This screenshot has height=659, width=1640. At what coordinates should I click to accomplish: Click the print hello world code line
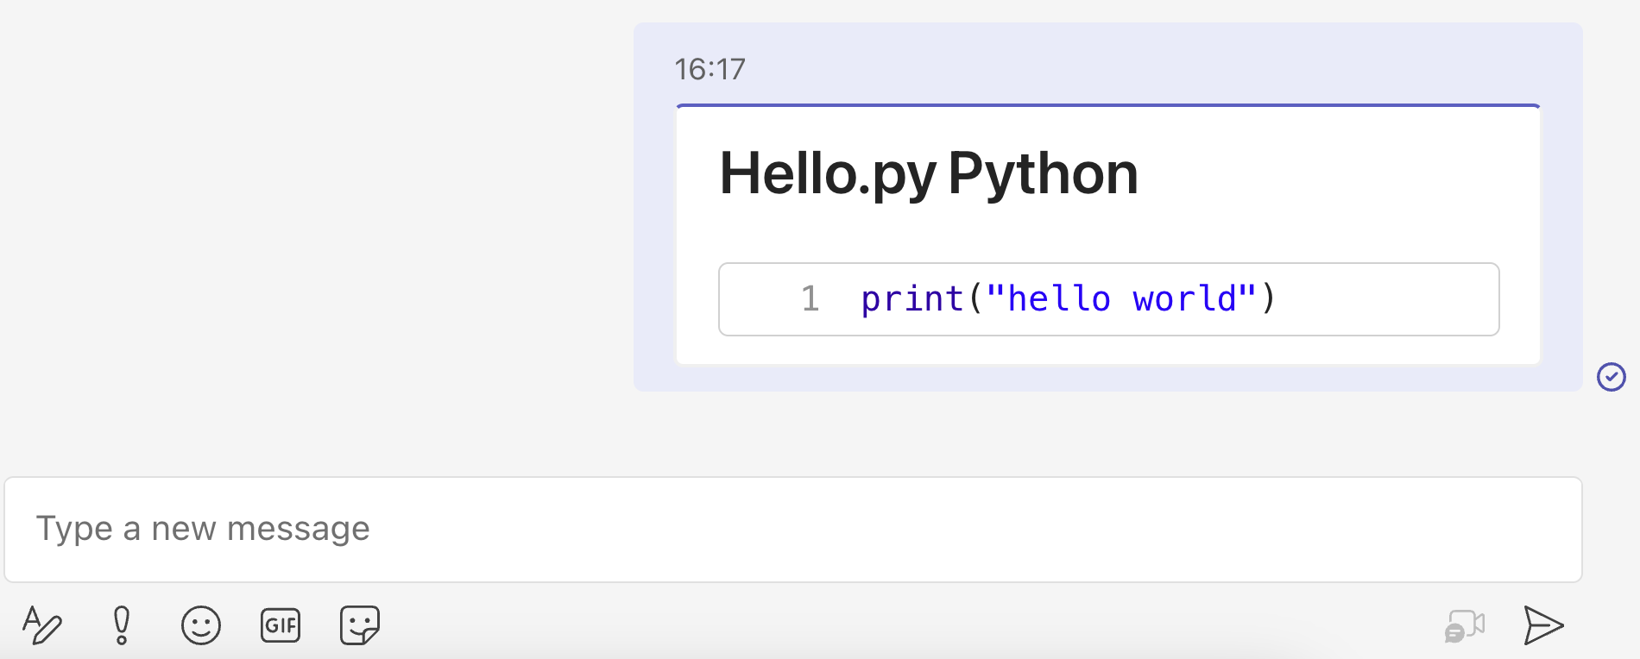pos(1069,298)
